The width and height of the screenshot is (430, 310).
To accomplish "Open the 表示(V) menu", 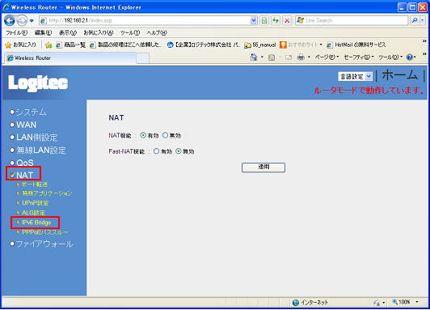I will (68, 32).
